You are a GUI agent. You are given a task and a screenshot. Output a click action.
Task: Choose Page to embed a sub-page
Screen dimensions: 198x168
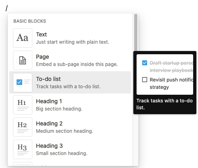click(70, 60)
